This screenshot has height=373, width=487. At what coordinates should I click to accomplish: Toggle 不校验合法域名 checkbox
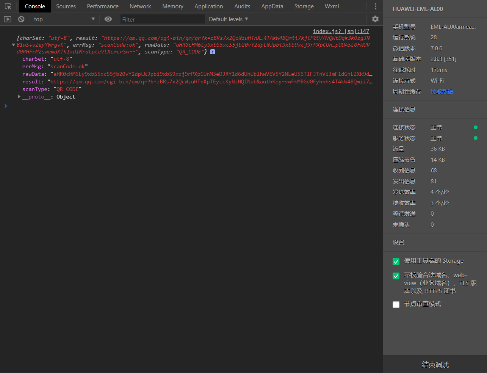tap(396, 276)
